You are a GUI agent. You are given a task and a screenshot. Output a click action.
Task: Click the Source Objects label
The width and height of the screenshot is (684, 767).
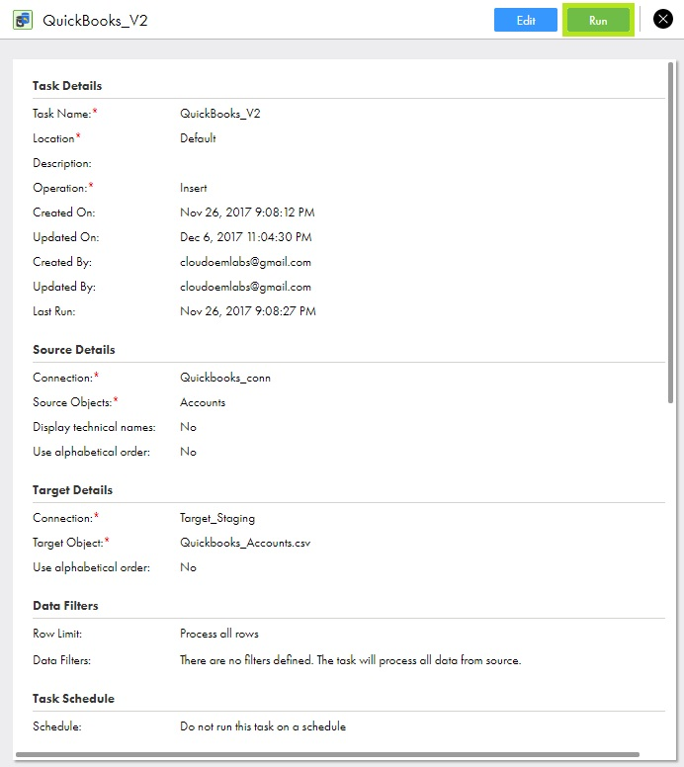click(x=72, y=402)
